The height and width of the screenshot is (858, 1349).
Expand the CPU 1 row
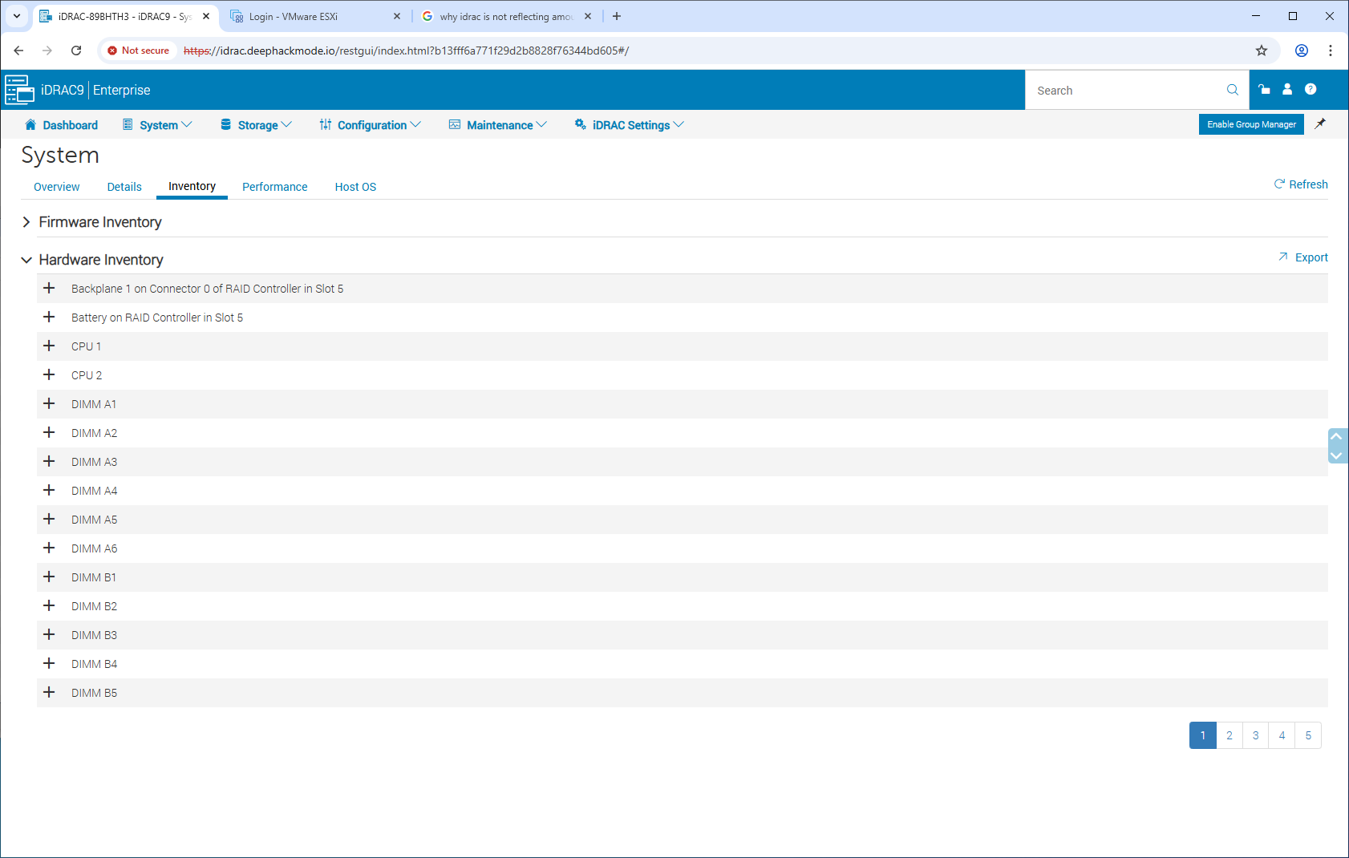pos(49,346)
